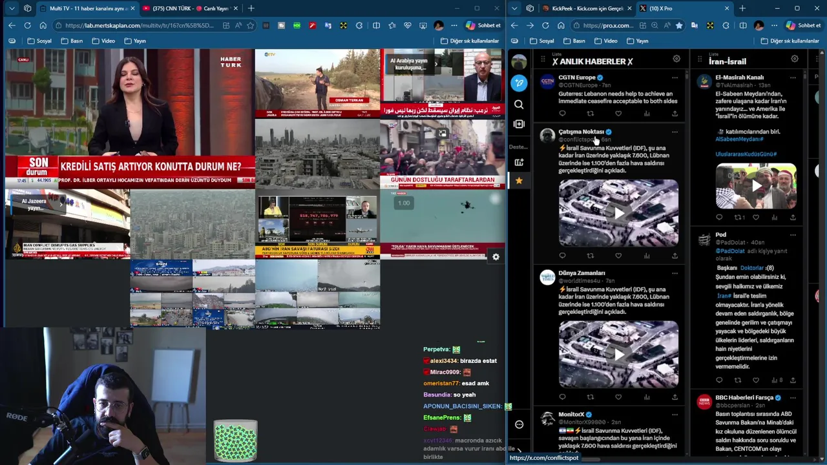This screenshot has height=465, width=827.
Task: Repost the Çatışma Noktası post
Action: [x=590, y=256]
